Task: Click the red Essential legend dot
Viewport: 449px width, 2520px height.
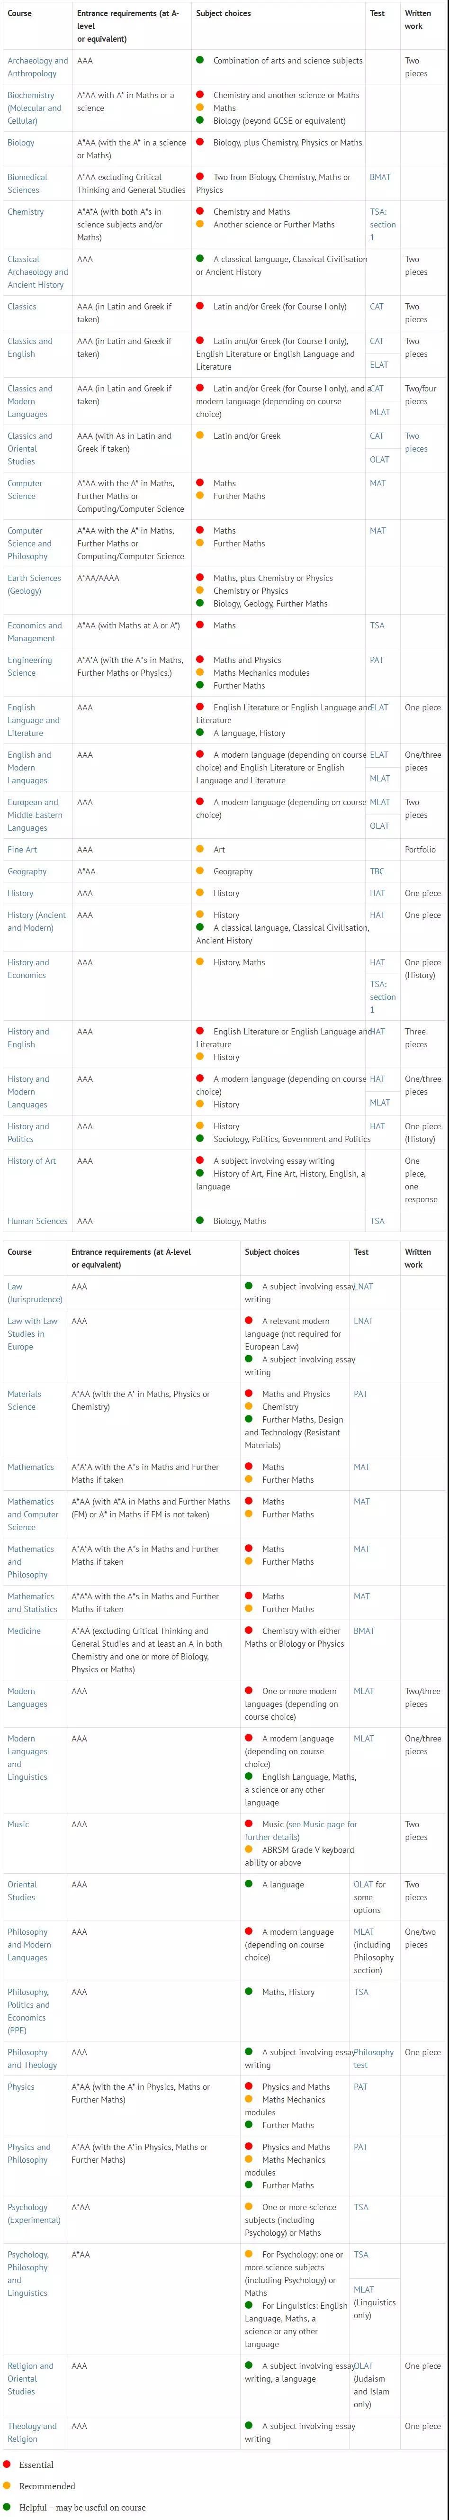Action: pos(7,2464)
